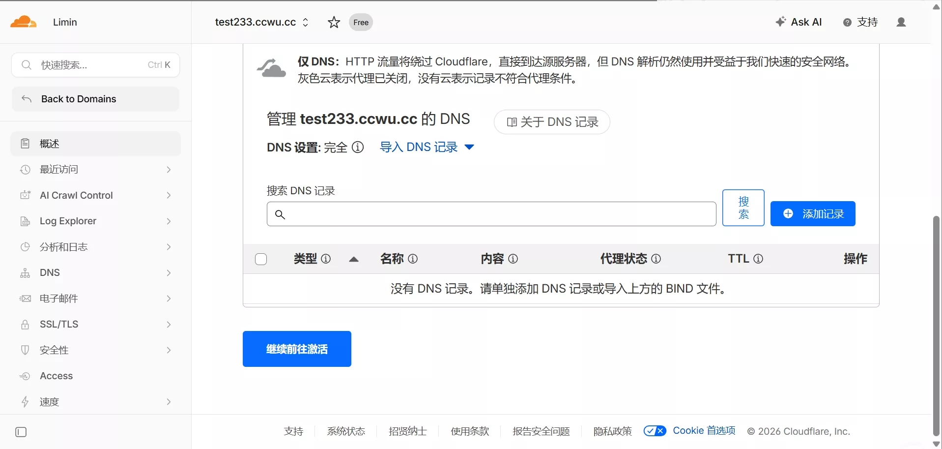Show 名称 column info icon
Image resolution: width=942 pixels, height=449 pixels.
pos(413,259)
